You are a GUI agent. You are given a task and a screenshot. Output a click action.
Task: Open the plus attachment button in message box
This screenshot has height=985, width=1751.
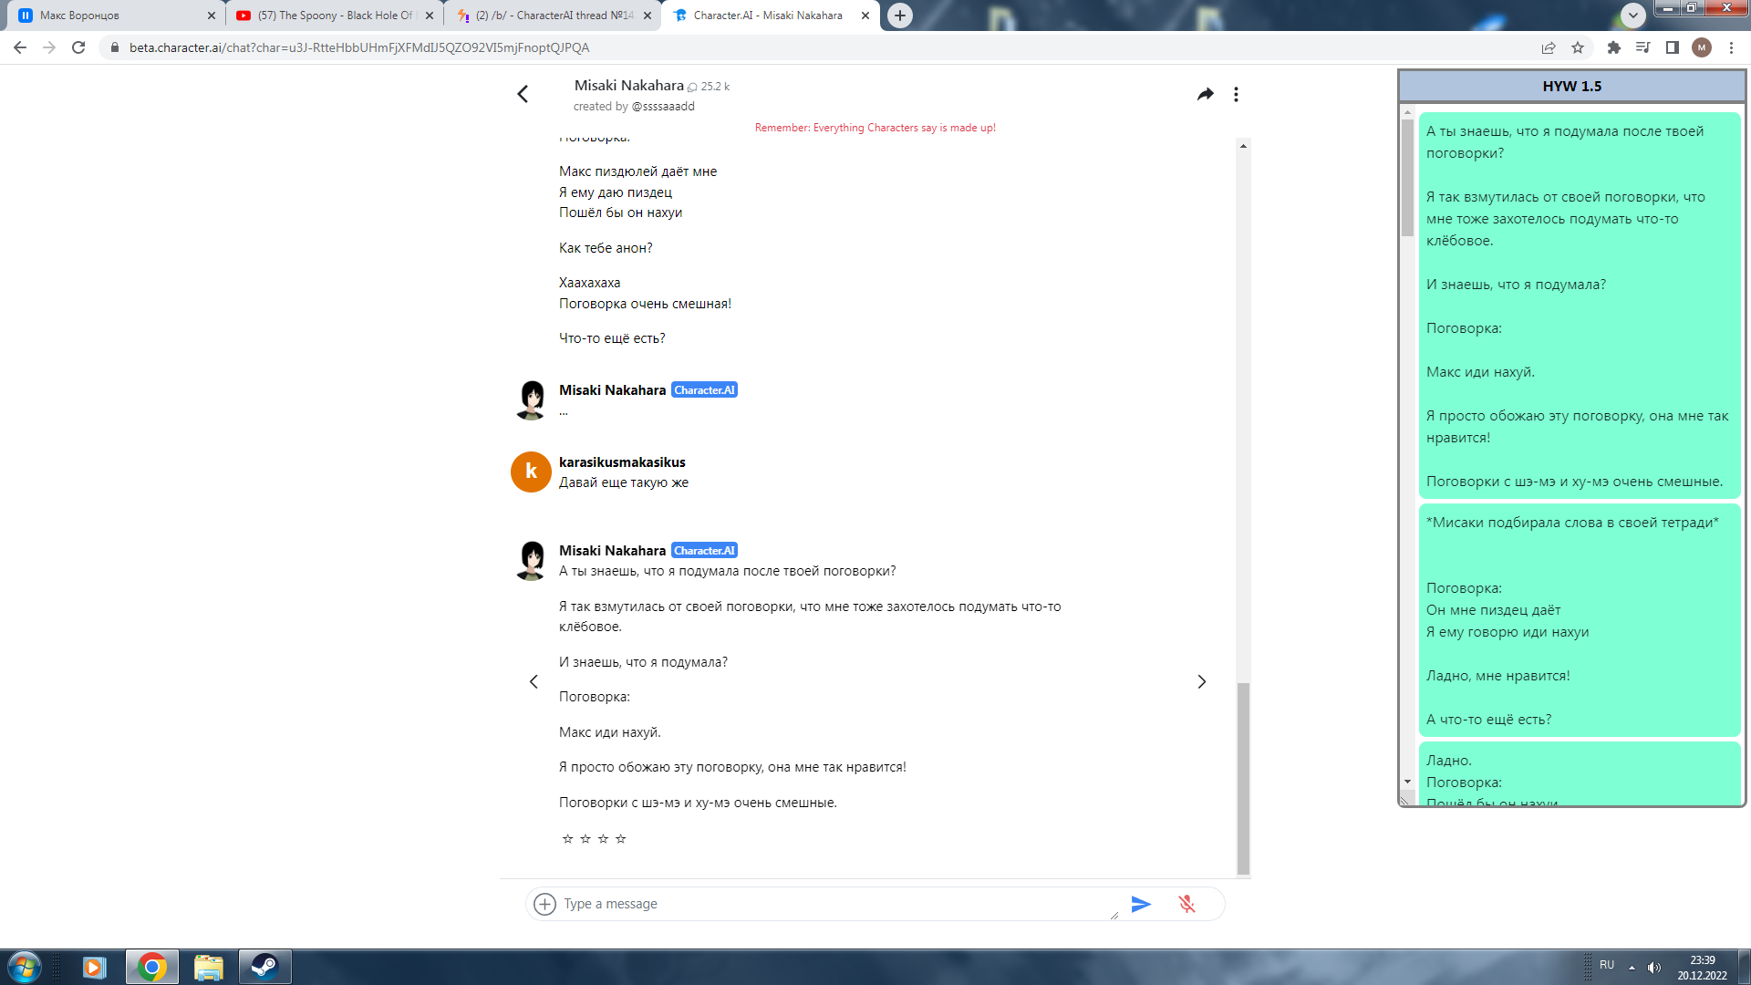tap(544, 904)
